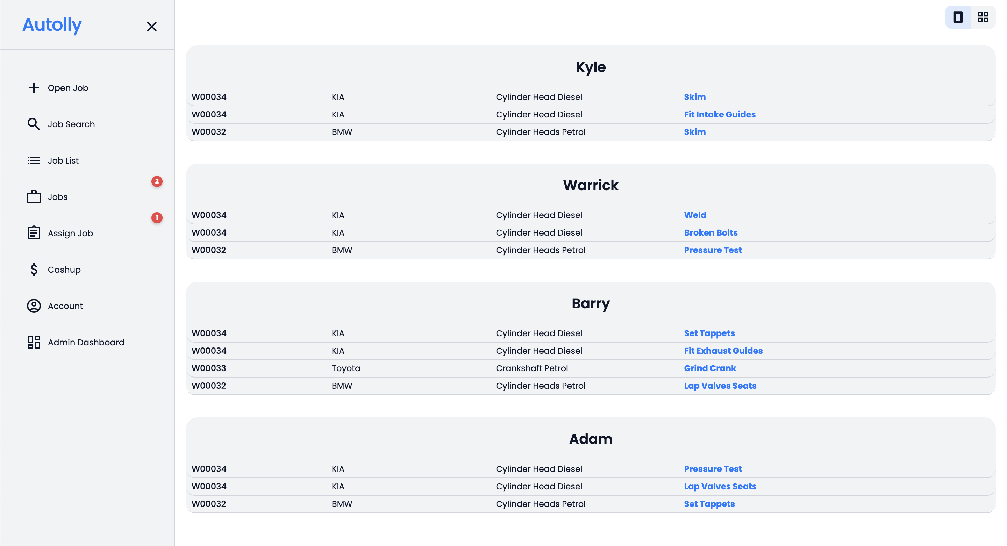Open a new job via the plus icon
1007x546 pixels.
click(34, 87)
